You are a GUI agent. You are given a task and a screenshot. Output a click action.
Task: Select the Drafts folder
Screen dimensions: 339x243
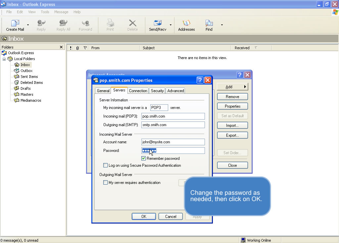[25, 88]
